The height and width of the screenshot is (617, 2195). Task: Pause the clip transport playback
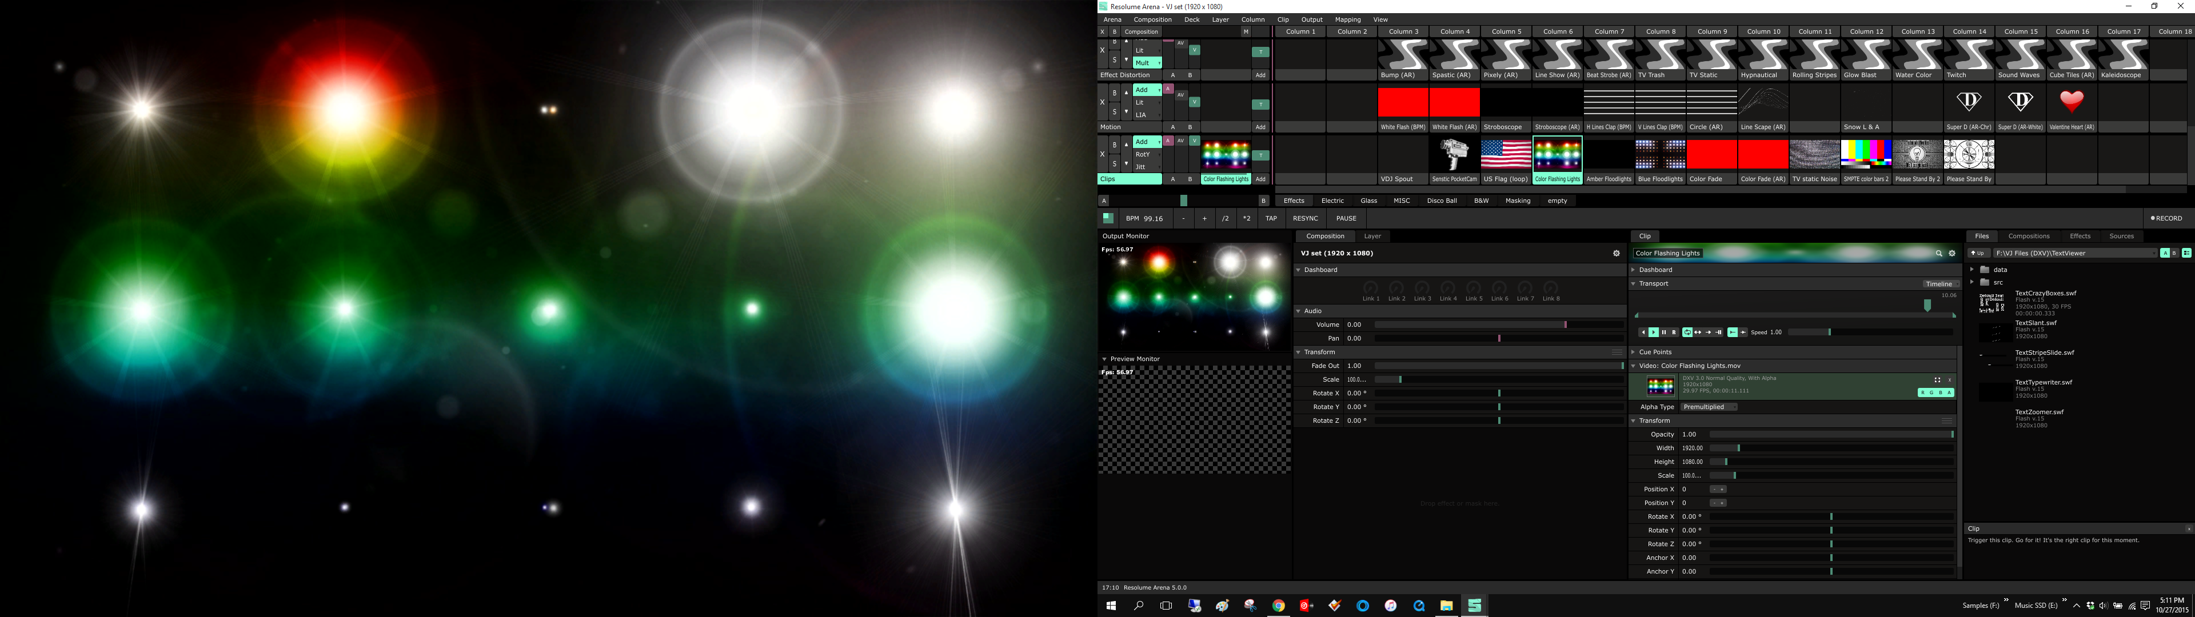click(1664, 332)
